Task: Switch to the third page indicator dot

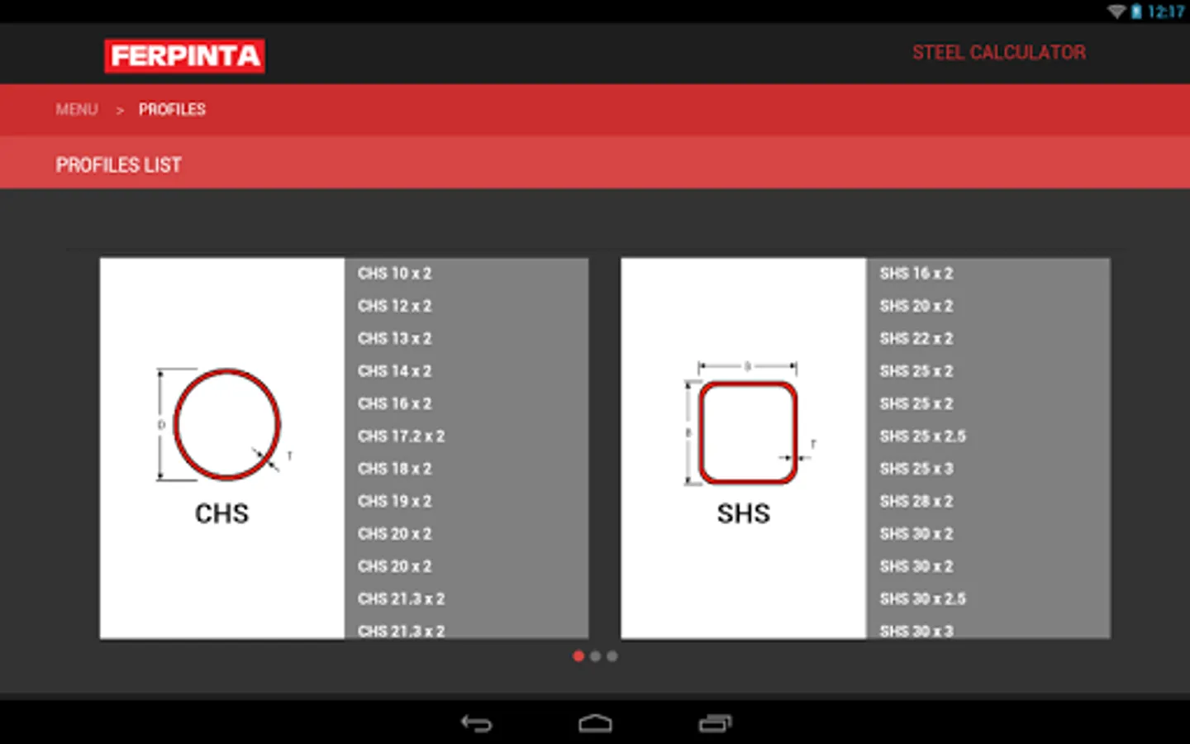Action: [x=612, y=656]
